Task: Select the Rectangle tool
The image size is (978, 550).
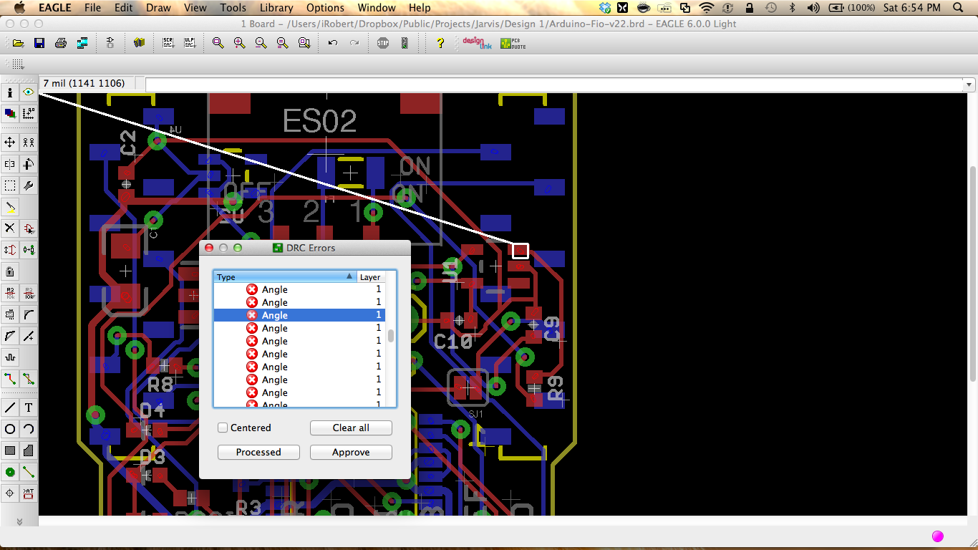Action: coord(10,450)
